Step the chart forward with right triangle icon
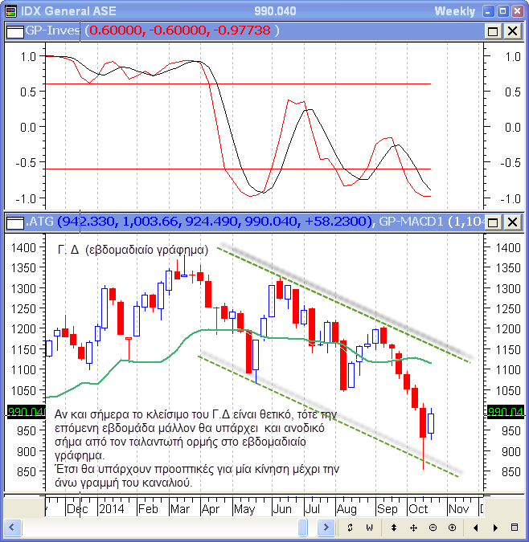This screenshot has width=529, height=542. pos(495,528)
